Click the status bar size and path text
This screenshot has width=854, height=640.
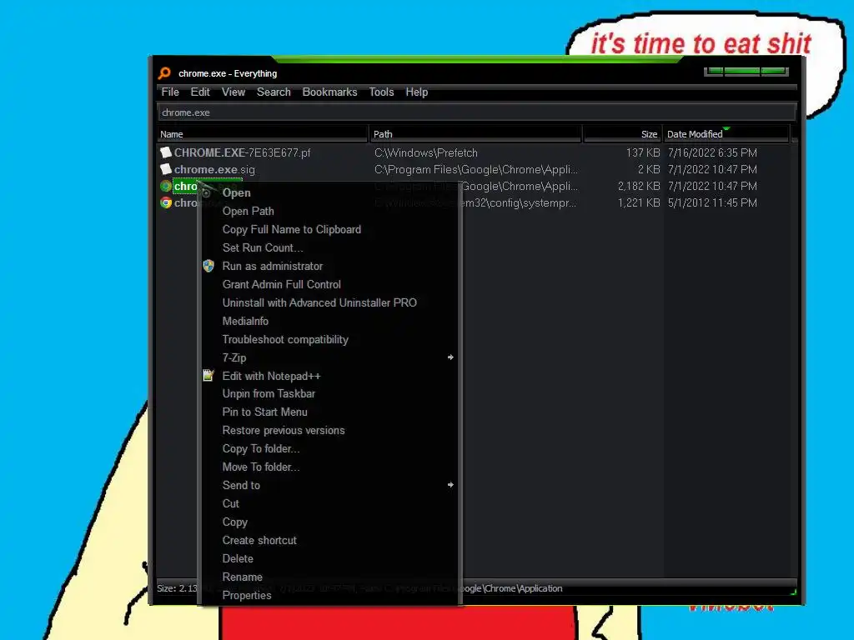click(x=359, y=588)
